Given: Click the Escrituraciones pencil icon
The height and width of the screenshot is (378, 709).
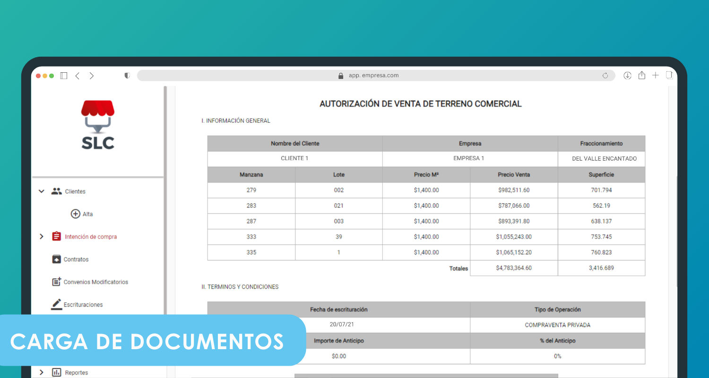Looking at the screenshot, I should (57, 304).
